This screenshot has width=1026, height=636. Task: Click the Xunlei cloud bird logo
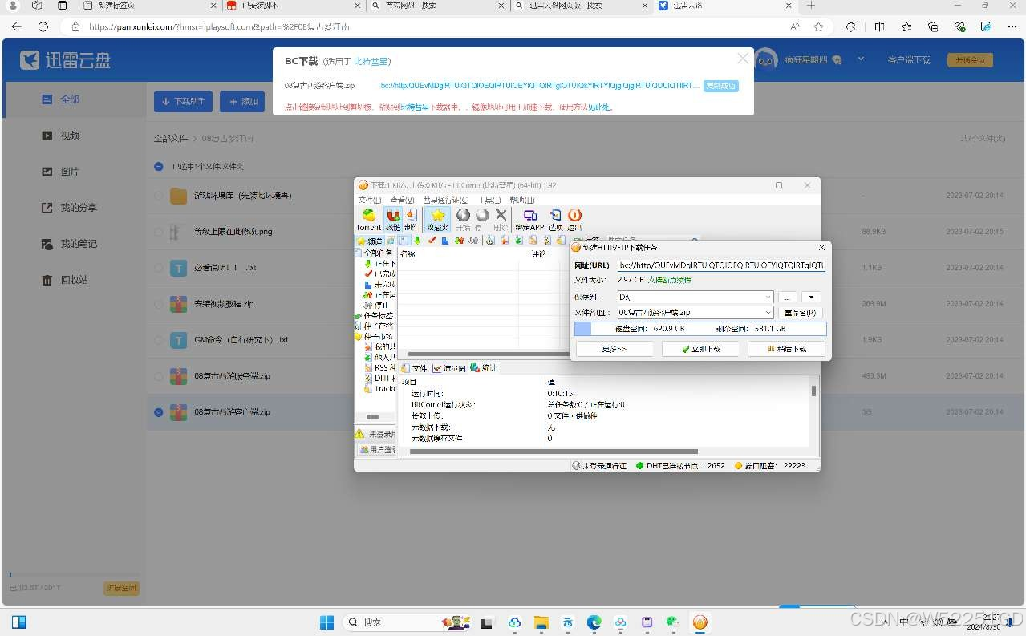[x=30, y=60]
